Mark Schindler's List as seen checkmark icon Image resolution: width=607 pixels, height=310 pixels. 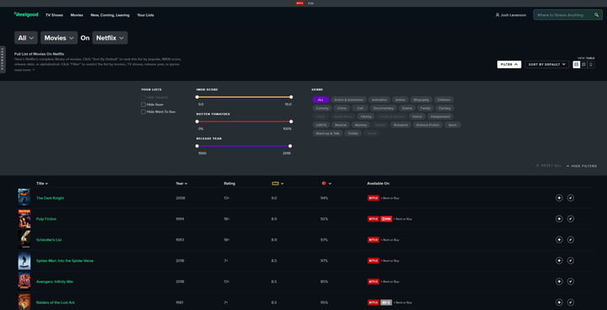pyautogui.click(x=571, y=240)
